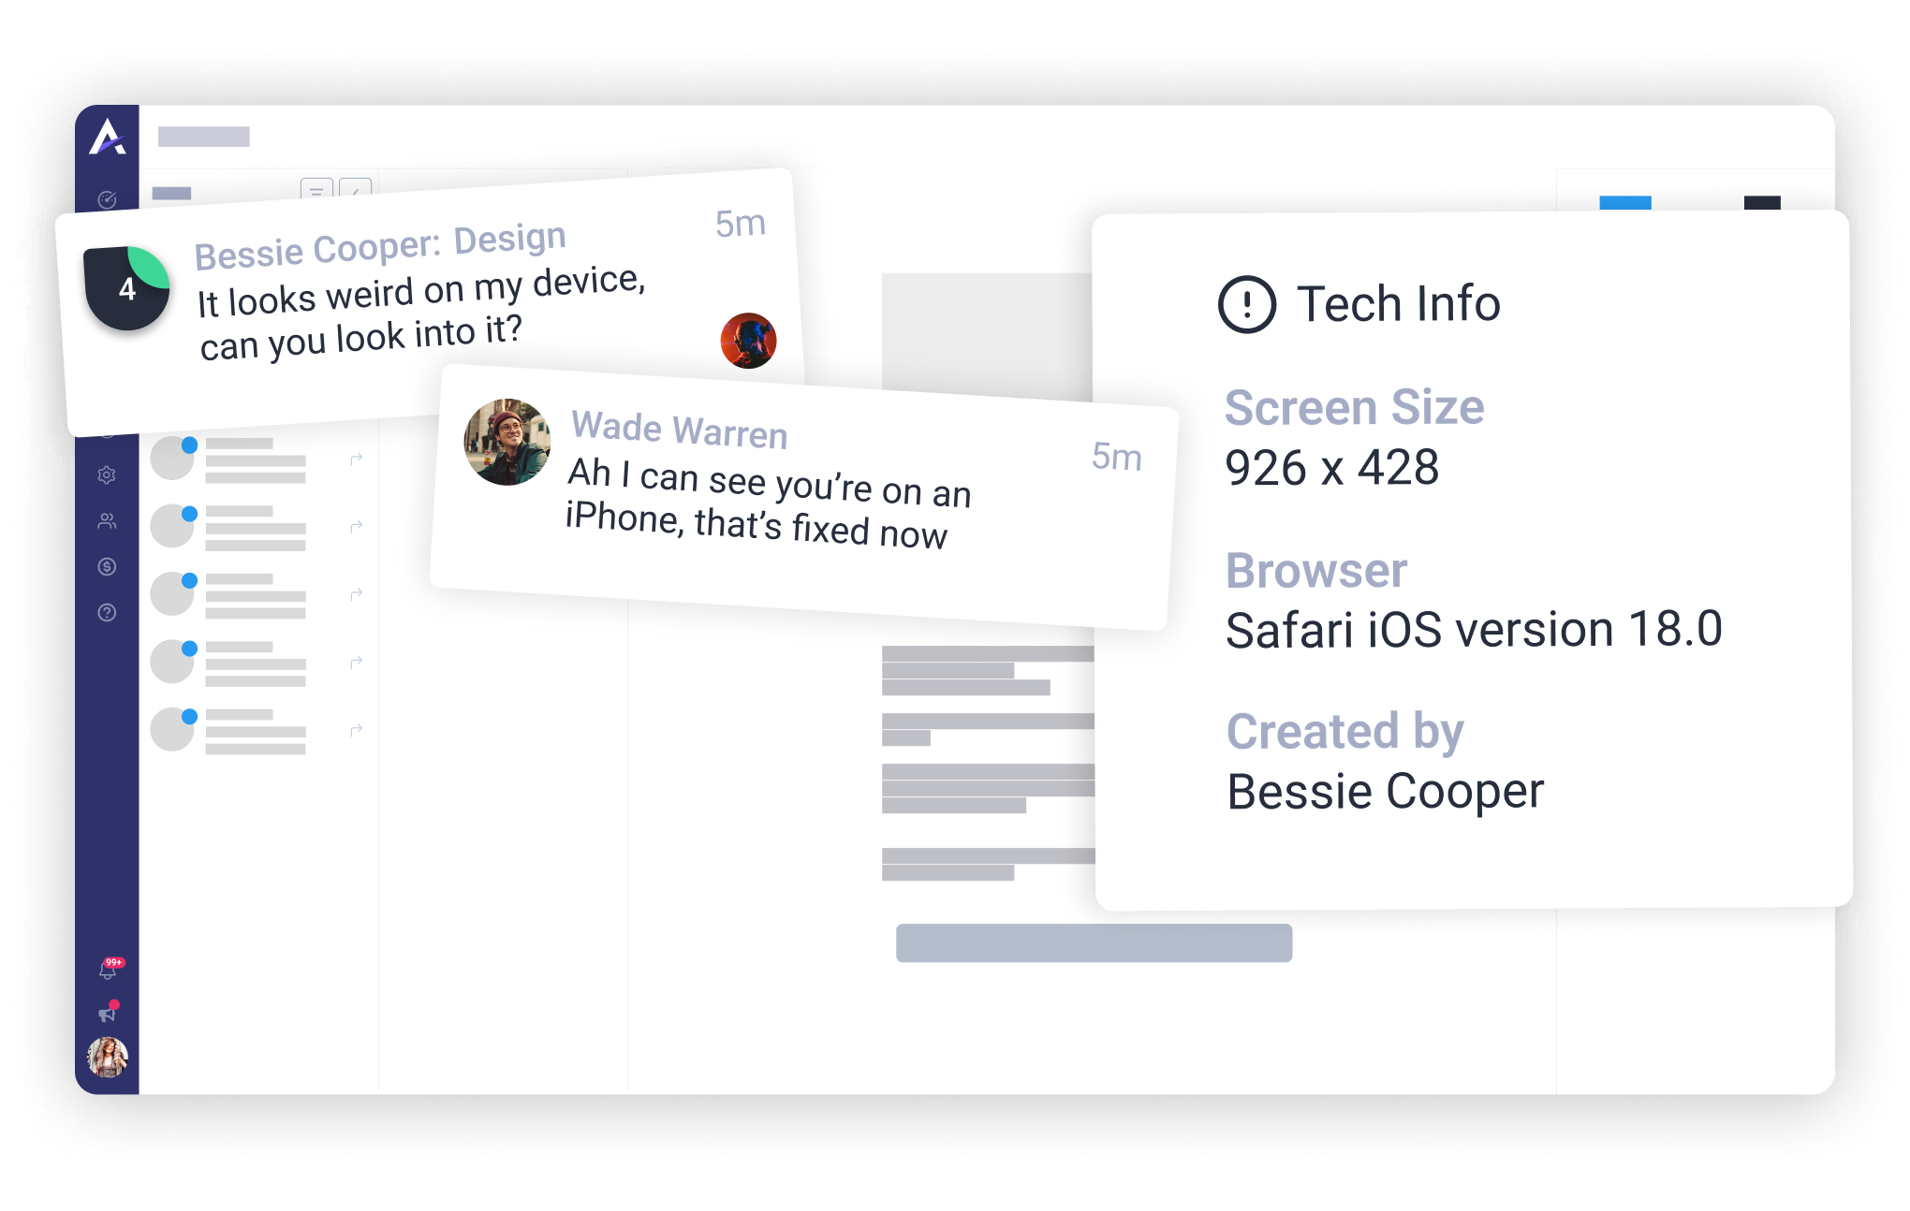This screenshot has height=1211, width=1910.
Task: Click the number 4 feedback marker badge
Action: click(x=126, y=288)
